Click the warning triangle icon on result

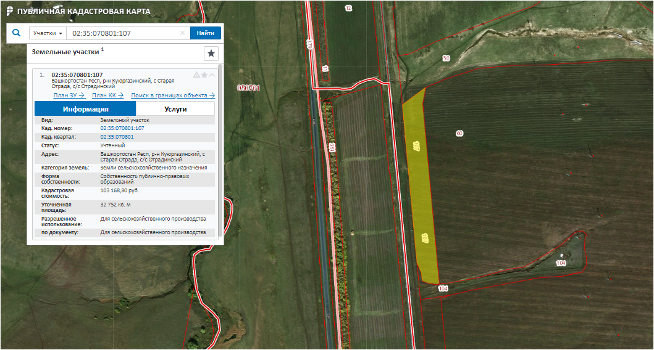click(196, 75)
